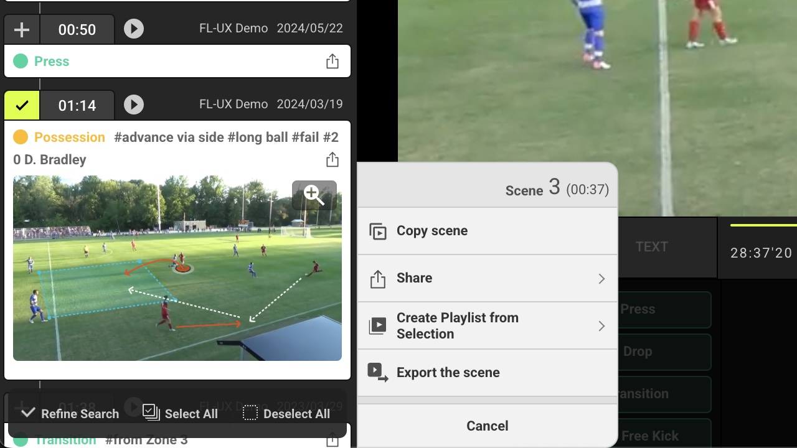Click the orange Possession color dot

tap(21, 137)
